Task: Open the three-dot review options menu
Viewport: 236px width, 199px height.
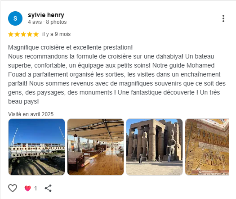Action: coord(223,18)
